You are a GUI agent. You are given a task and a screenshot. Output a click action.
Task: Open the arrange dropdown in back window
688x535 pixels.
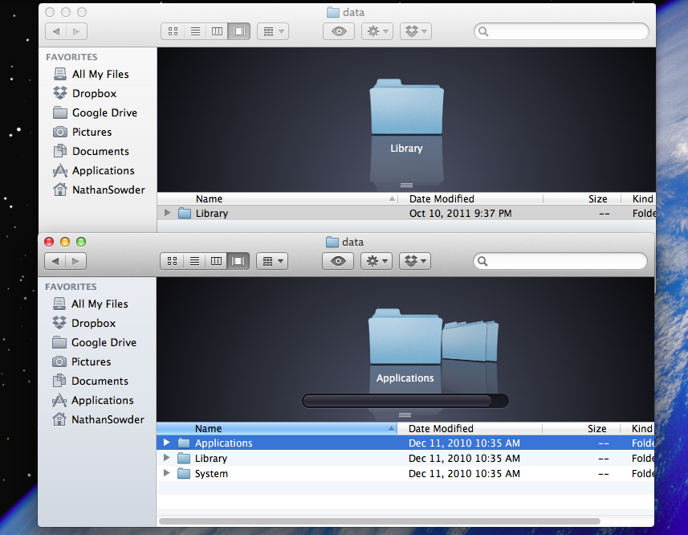pyautogui.click(x=273, y=31)
